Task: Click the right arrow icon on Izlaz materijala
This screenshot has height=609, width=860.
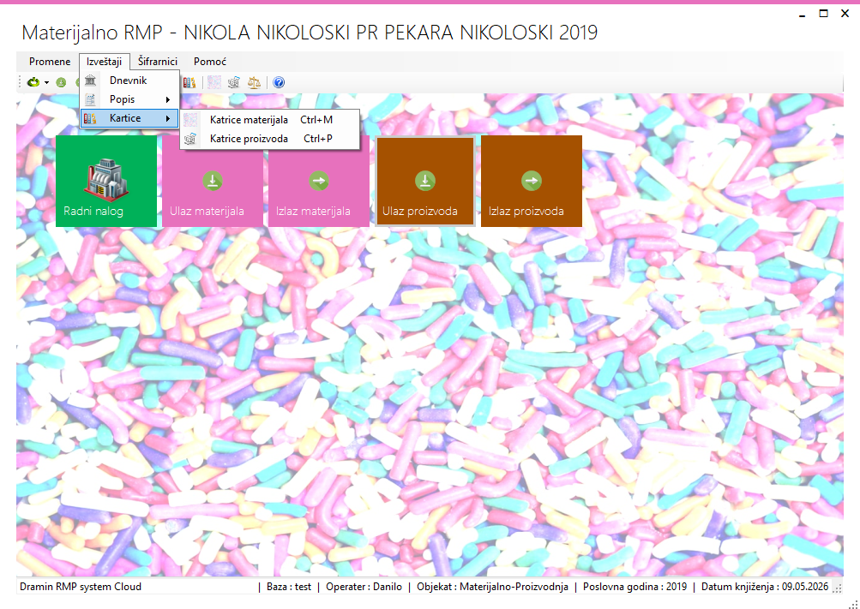Action: [319, 181]
